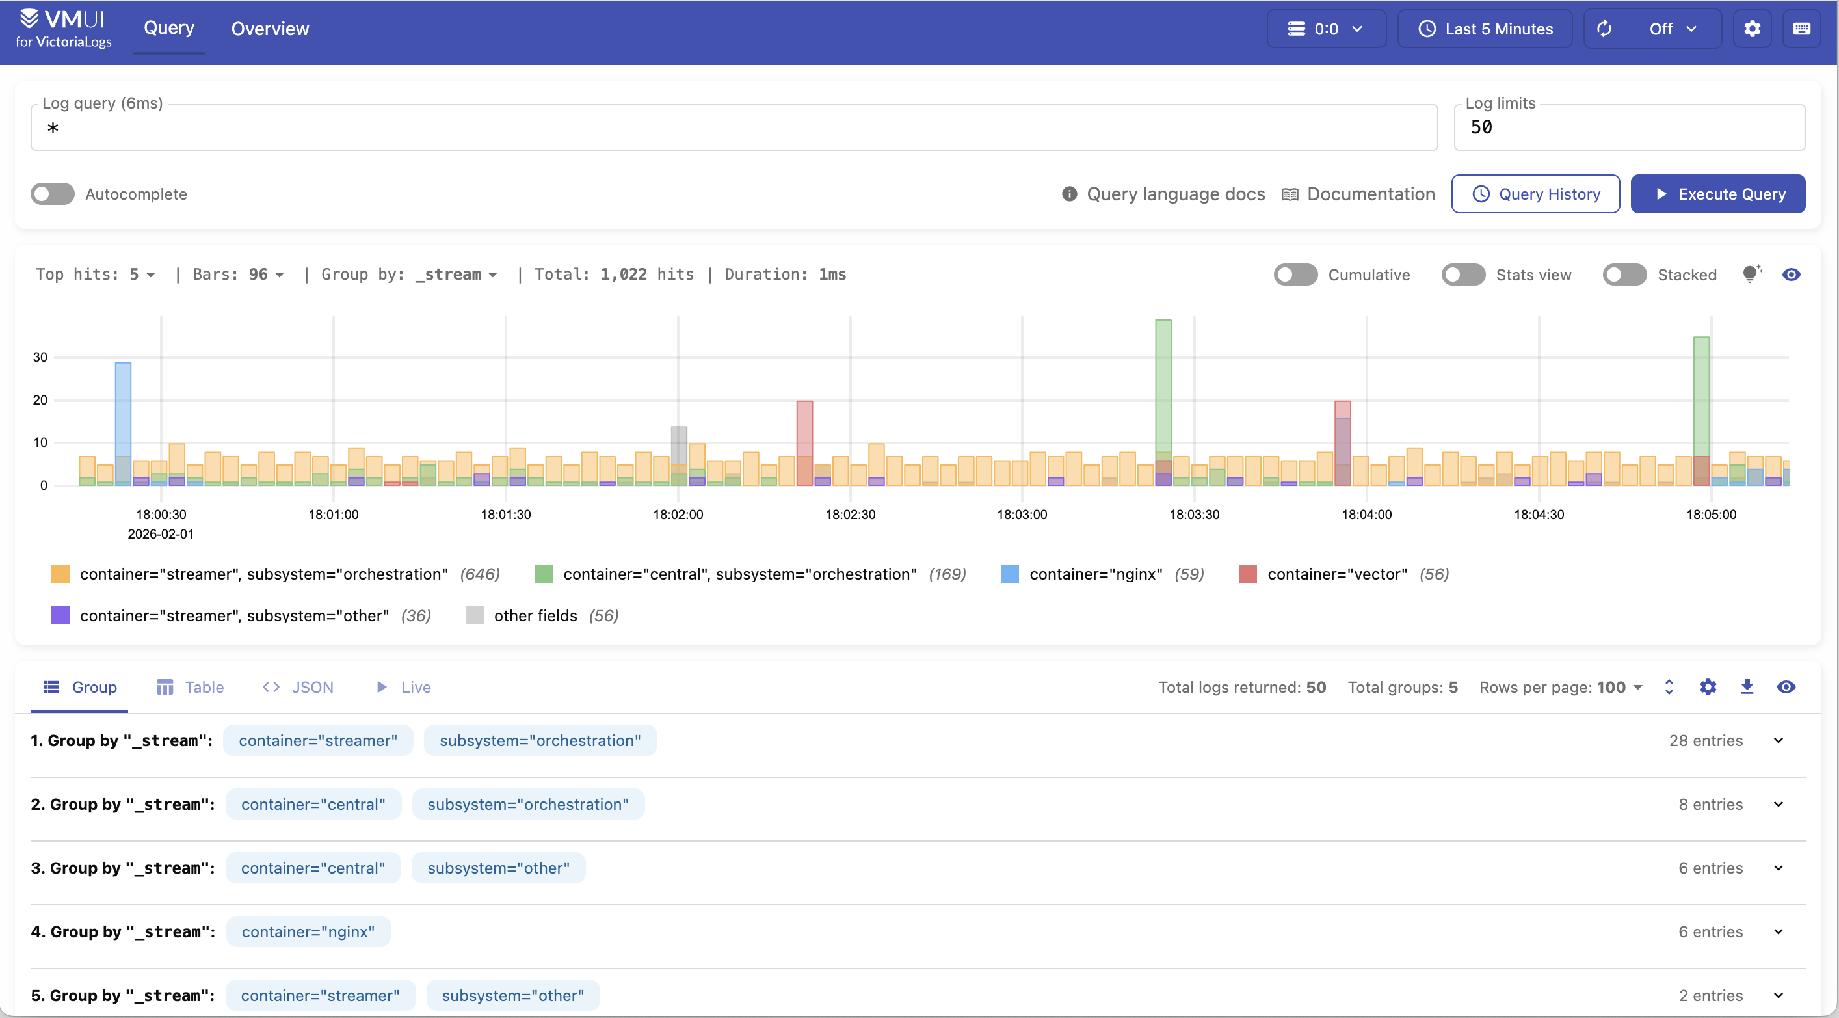Click the download logs icon above results

(1747, 687)
